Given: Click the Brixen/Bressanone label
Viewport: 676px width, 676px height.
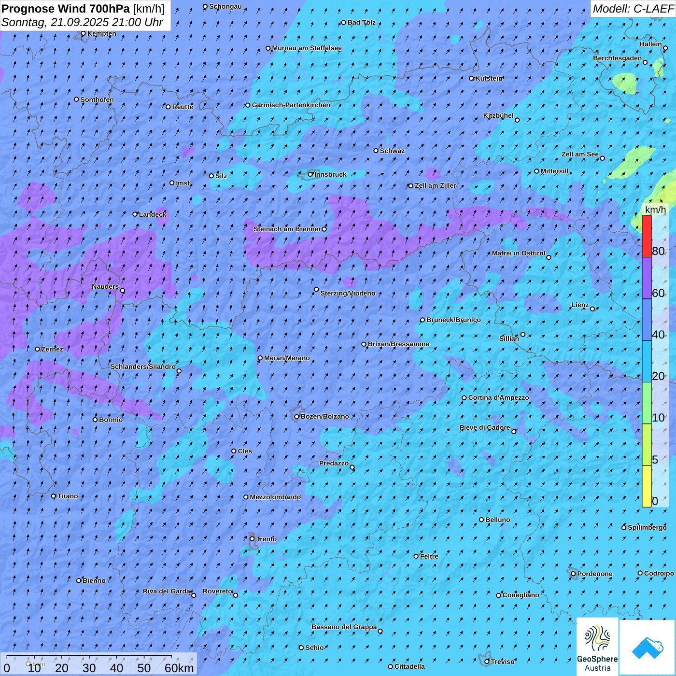Looking at the screenshot, I should pyautogui.click(x=398, y=344).
